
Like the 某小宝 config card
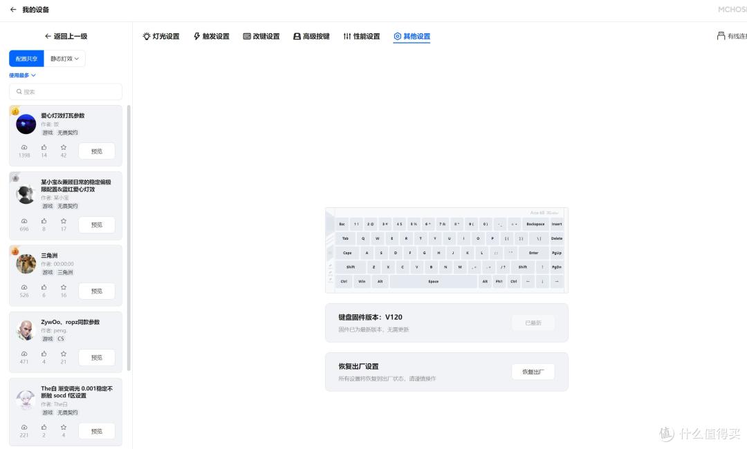44,221
